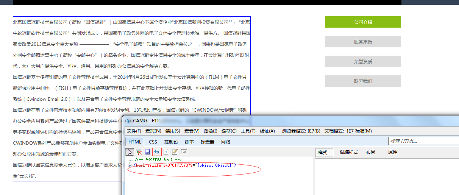Image resolution: width=459 pixels, height=195 pixels.
Task: Select the 样式 pane tab
Action: (x=324, y=152)
